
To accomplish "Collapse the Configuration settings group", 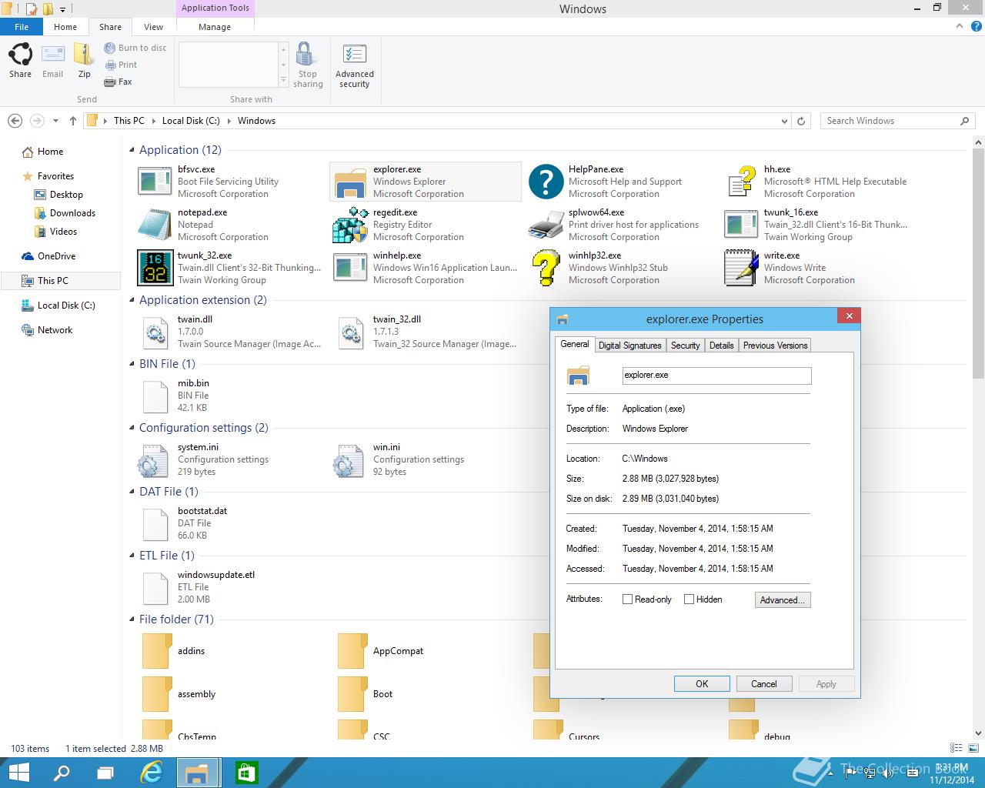I will tap(132, 429).
